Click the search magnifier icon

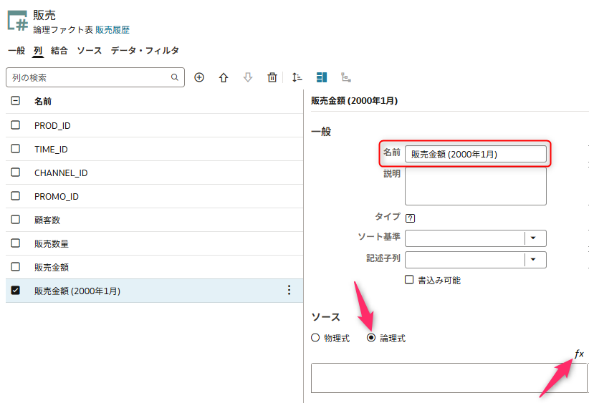(175, 77)
